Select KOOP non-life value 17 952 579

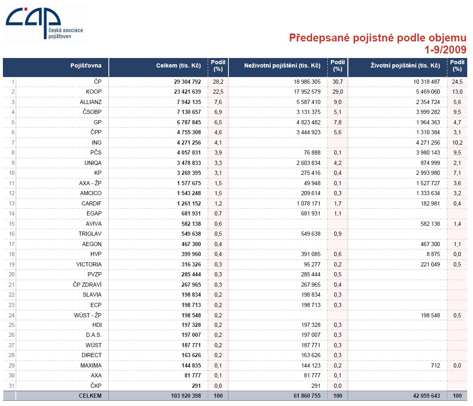click(x=307, y=92)
